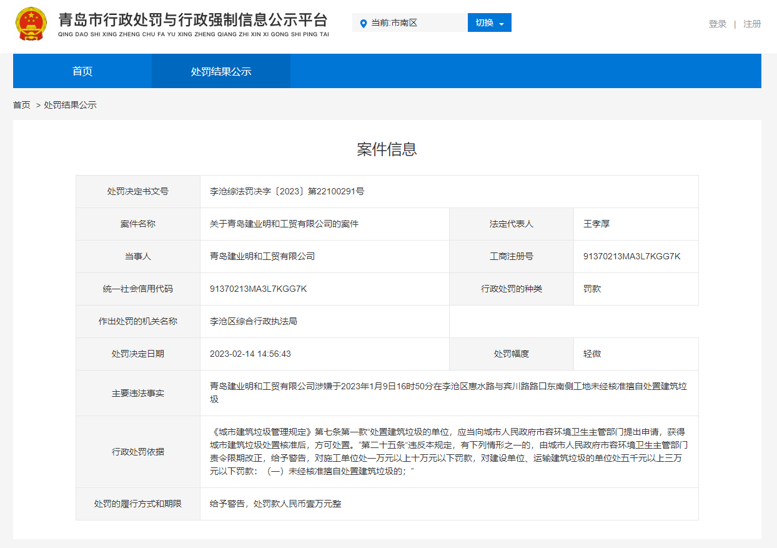Click the code value beside 统一社会信用代码

pos(258,289)
